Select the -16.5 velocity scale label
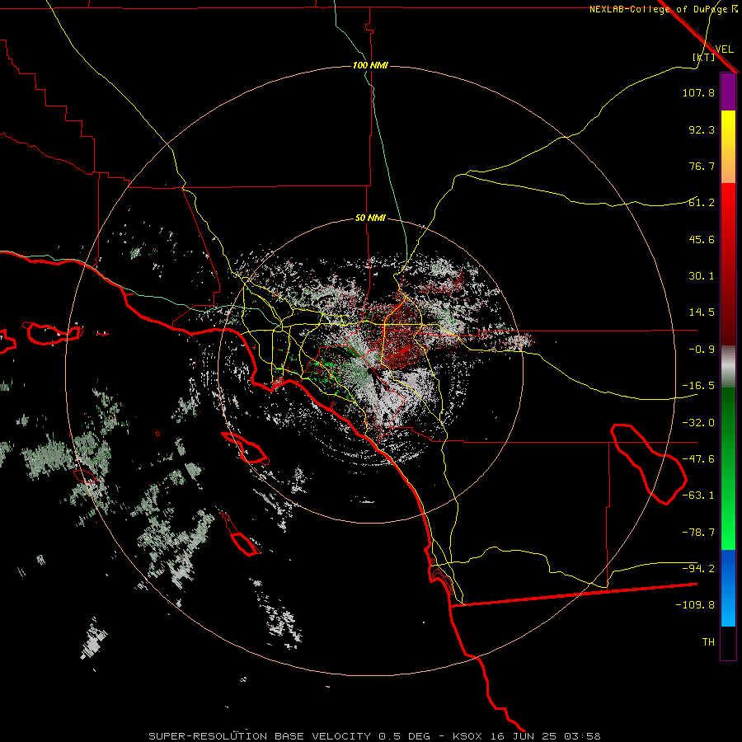This screenshot has height=742, width=742. (x=698, y=386)
